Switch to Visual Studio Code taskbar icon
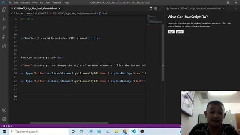 133,132
